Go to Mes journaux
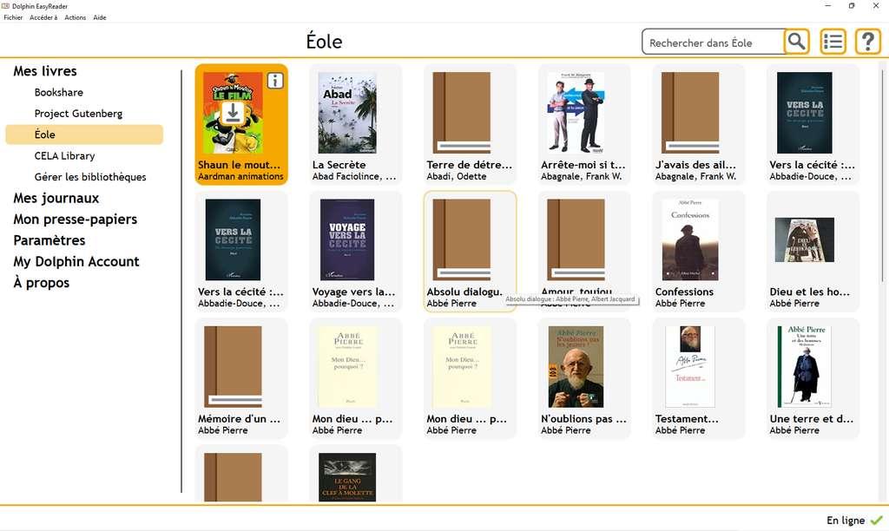Viewport: 889px width, 531px height. (56, 198)
